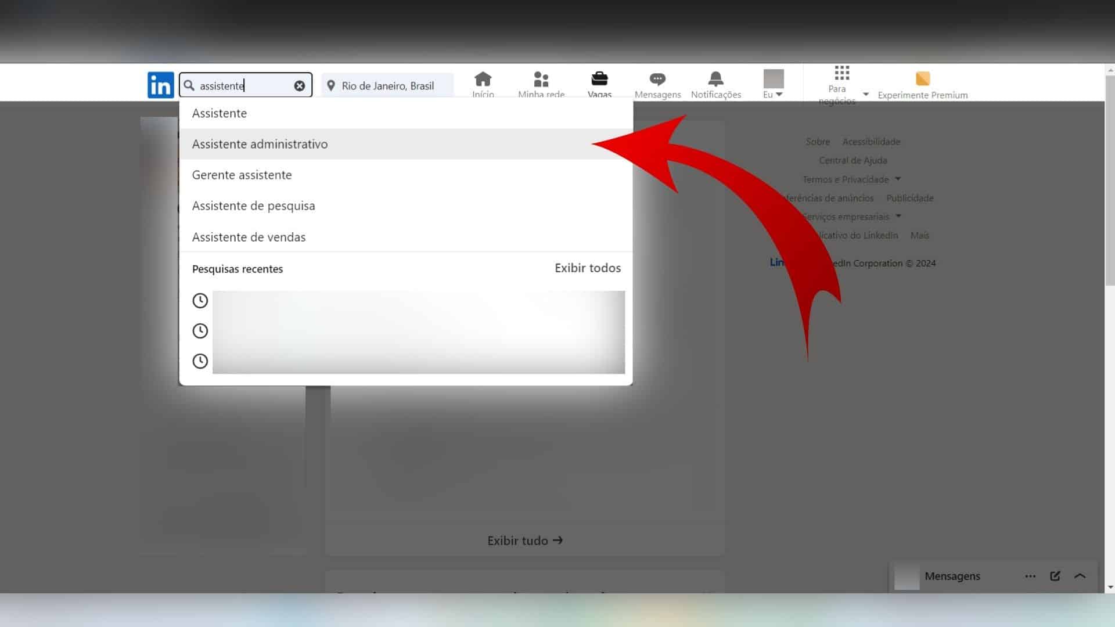Screen dimensions: 1115x627
Task: Click second recent search clock icon
Action: coord(200,331)
